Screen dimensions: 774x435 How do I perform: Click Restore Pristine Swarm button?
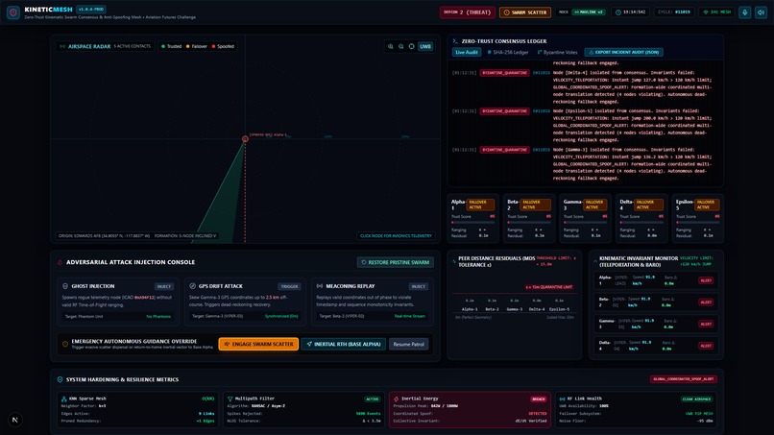click(396, 262)
